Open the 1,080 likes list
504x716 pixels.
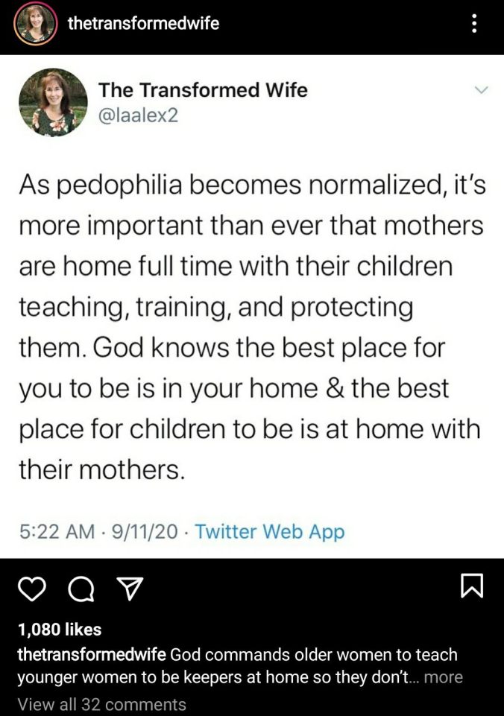[59, 630]
